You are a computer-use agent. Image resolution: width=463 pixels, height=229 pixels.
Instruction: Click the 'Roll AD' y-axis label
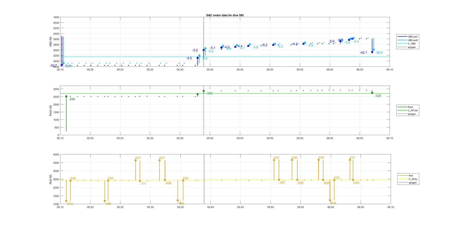coord(51,179)
